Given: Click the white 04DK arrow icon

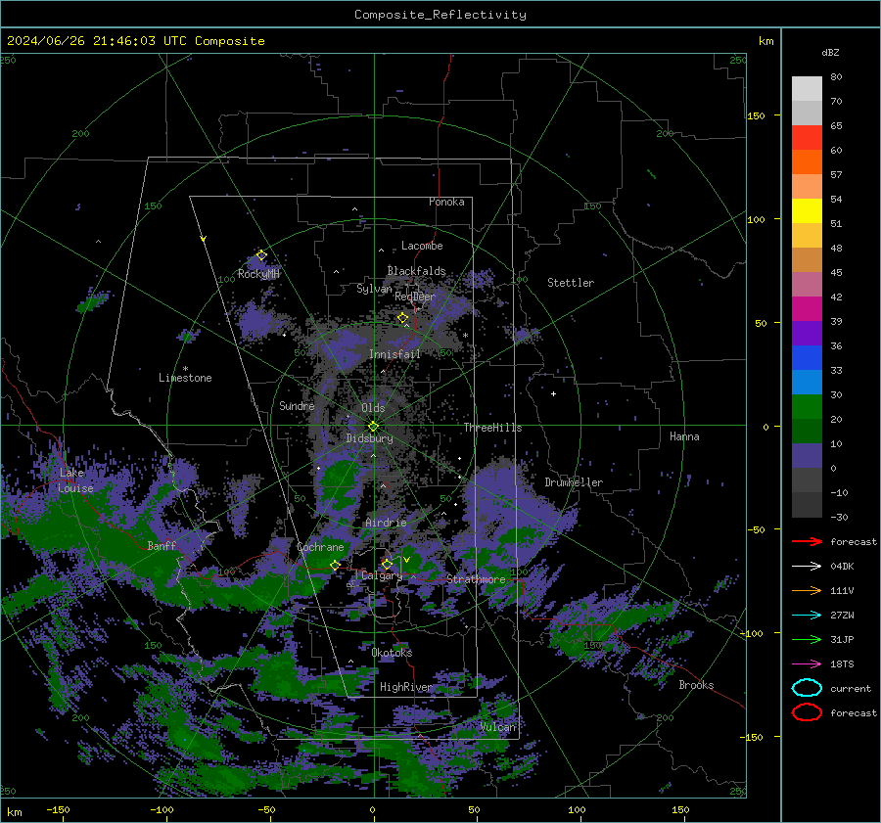Looking at the screenshot, I should (x=807, y=566).
